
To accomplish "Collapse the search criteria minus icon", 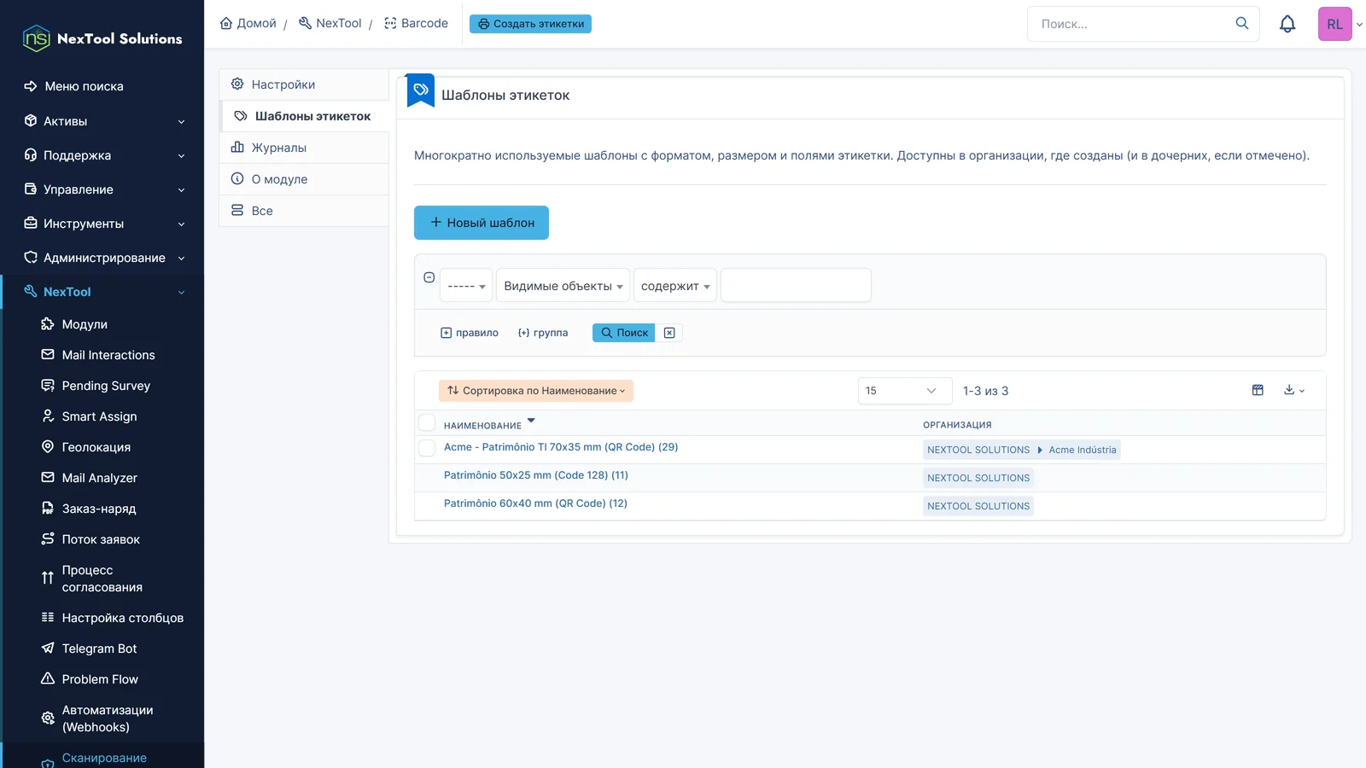I will coord(429,277).
